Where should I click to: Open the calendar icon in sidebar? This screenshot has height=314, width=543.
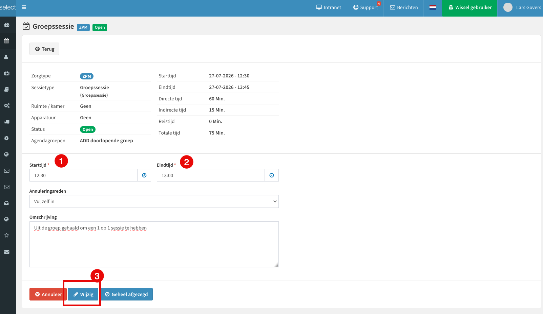coord(6,41)
